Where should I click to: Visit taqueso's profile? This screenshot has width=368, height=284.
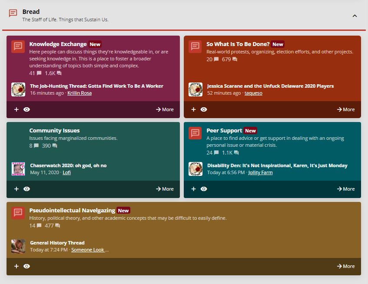(253, 93)
